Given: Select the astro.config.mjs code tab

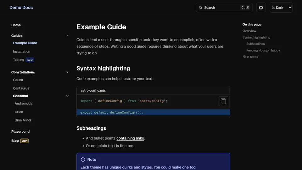Looking at the screenshot, I should (x=93, y=90).
